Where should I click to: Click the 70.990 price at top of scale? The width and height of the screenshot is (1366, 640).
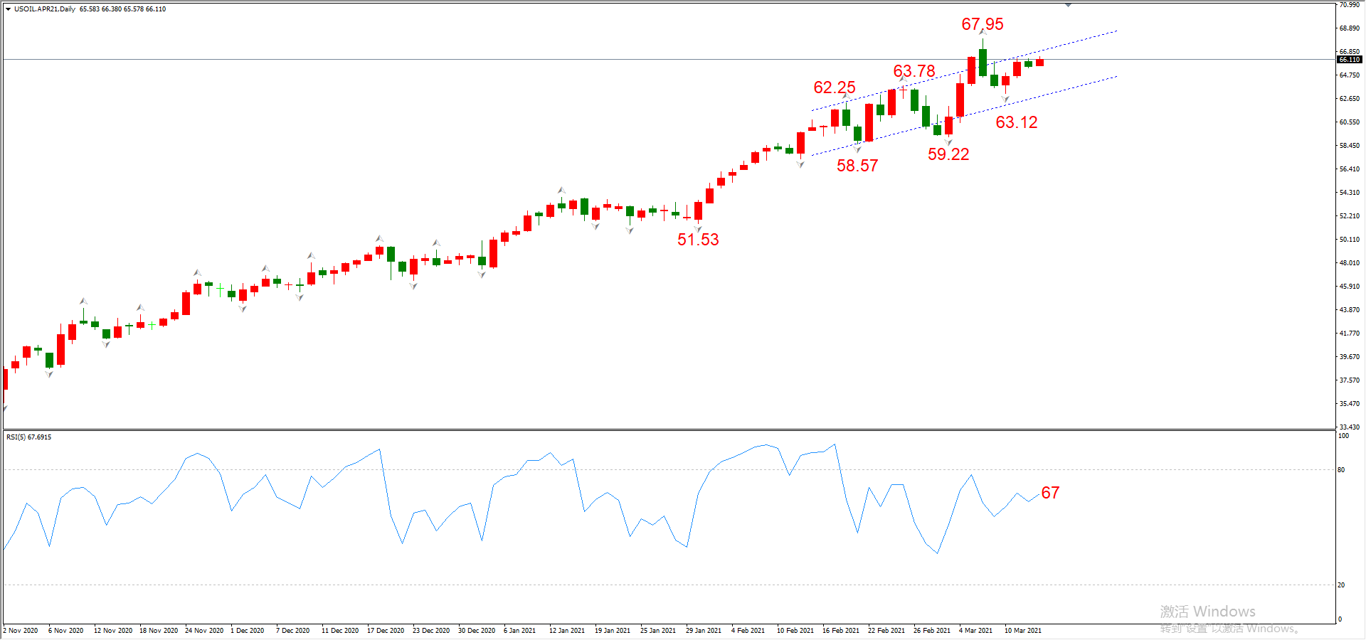pyautogui.click(x=1350, y=5)
